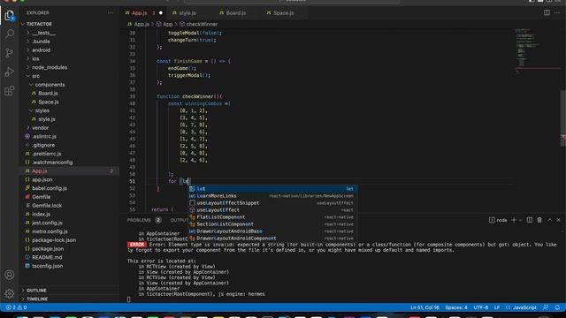
Task: Open the Explorer view in activity bar
Action: [10, 16]
